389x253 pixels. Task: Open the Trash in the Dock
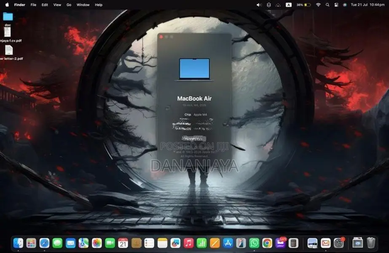371,242
